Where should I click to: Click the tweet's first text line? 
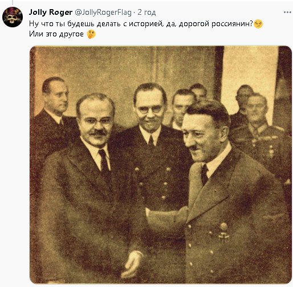pyautogui.click(x=146, y=24)
